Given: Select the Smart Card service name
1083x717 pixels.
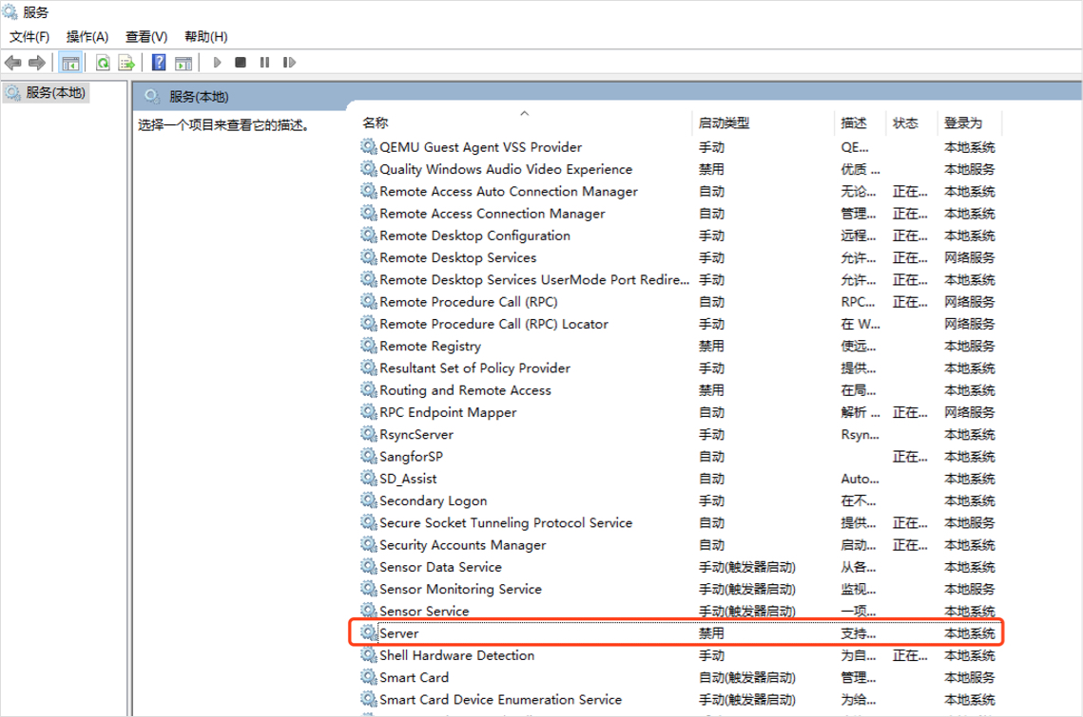Looking at the screenshot, I should pos(414,677).
